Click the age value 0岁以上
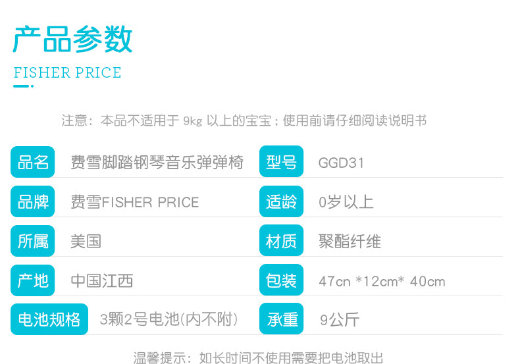The image size is (520, 364). point(346,202)
